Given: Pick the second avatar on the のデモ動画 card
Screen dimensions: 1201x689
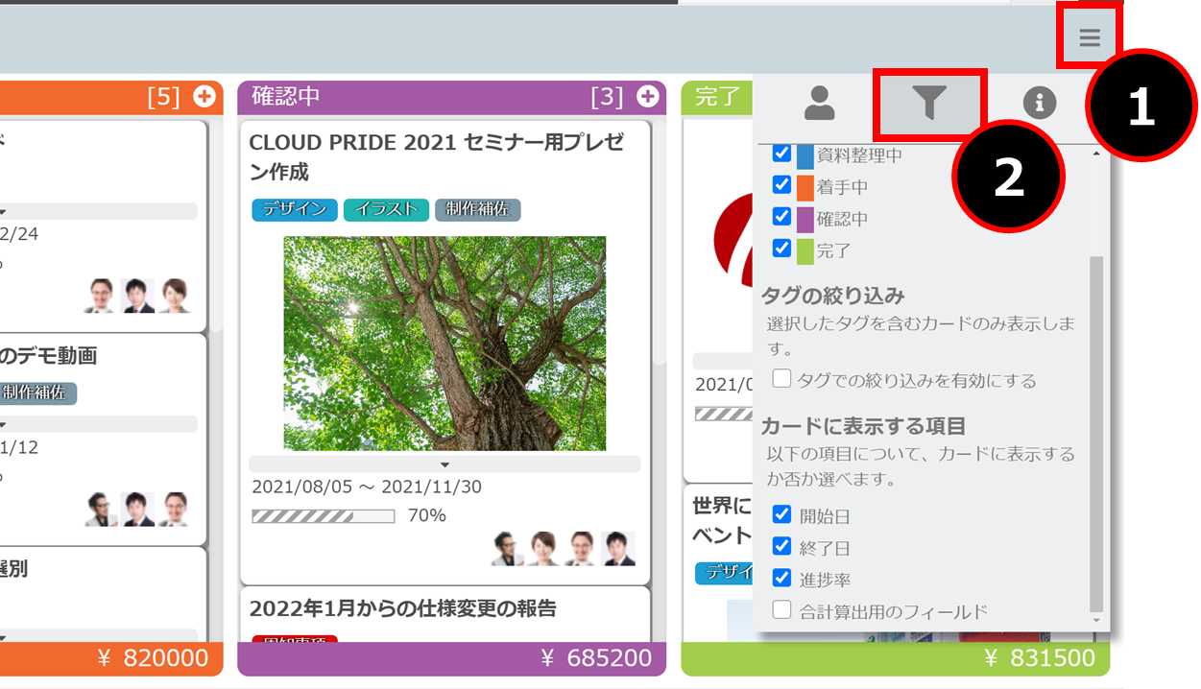Looking at the screenshot, I should 137,509.
